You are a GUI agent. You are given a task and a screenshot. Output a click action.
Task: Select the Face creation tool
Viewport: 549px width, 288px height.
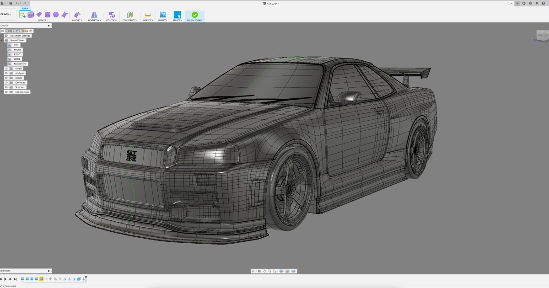[x=65, y=14]
